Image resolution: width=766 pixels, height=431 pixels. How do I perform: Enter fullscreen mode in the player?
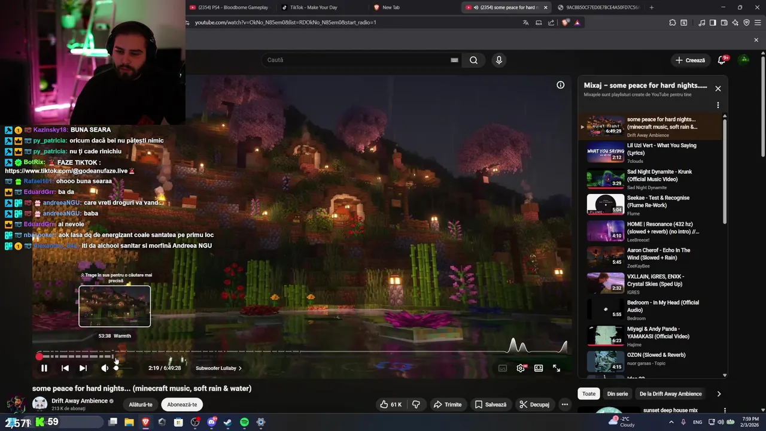557,368
